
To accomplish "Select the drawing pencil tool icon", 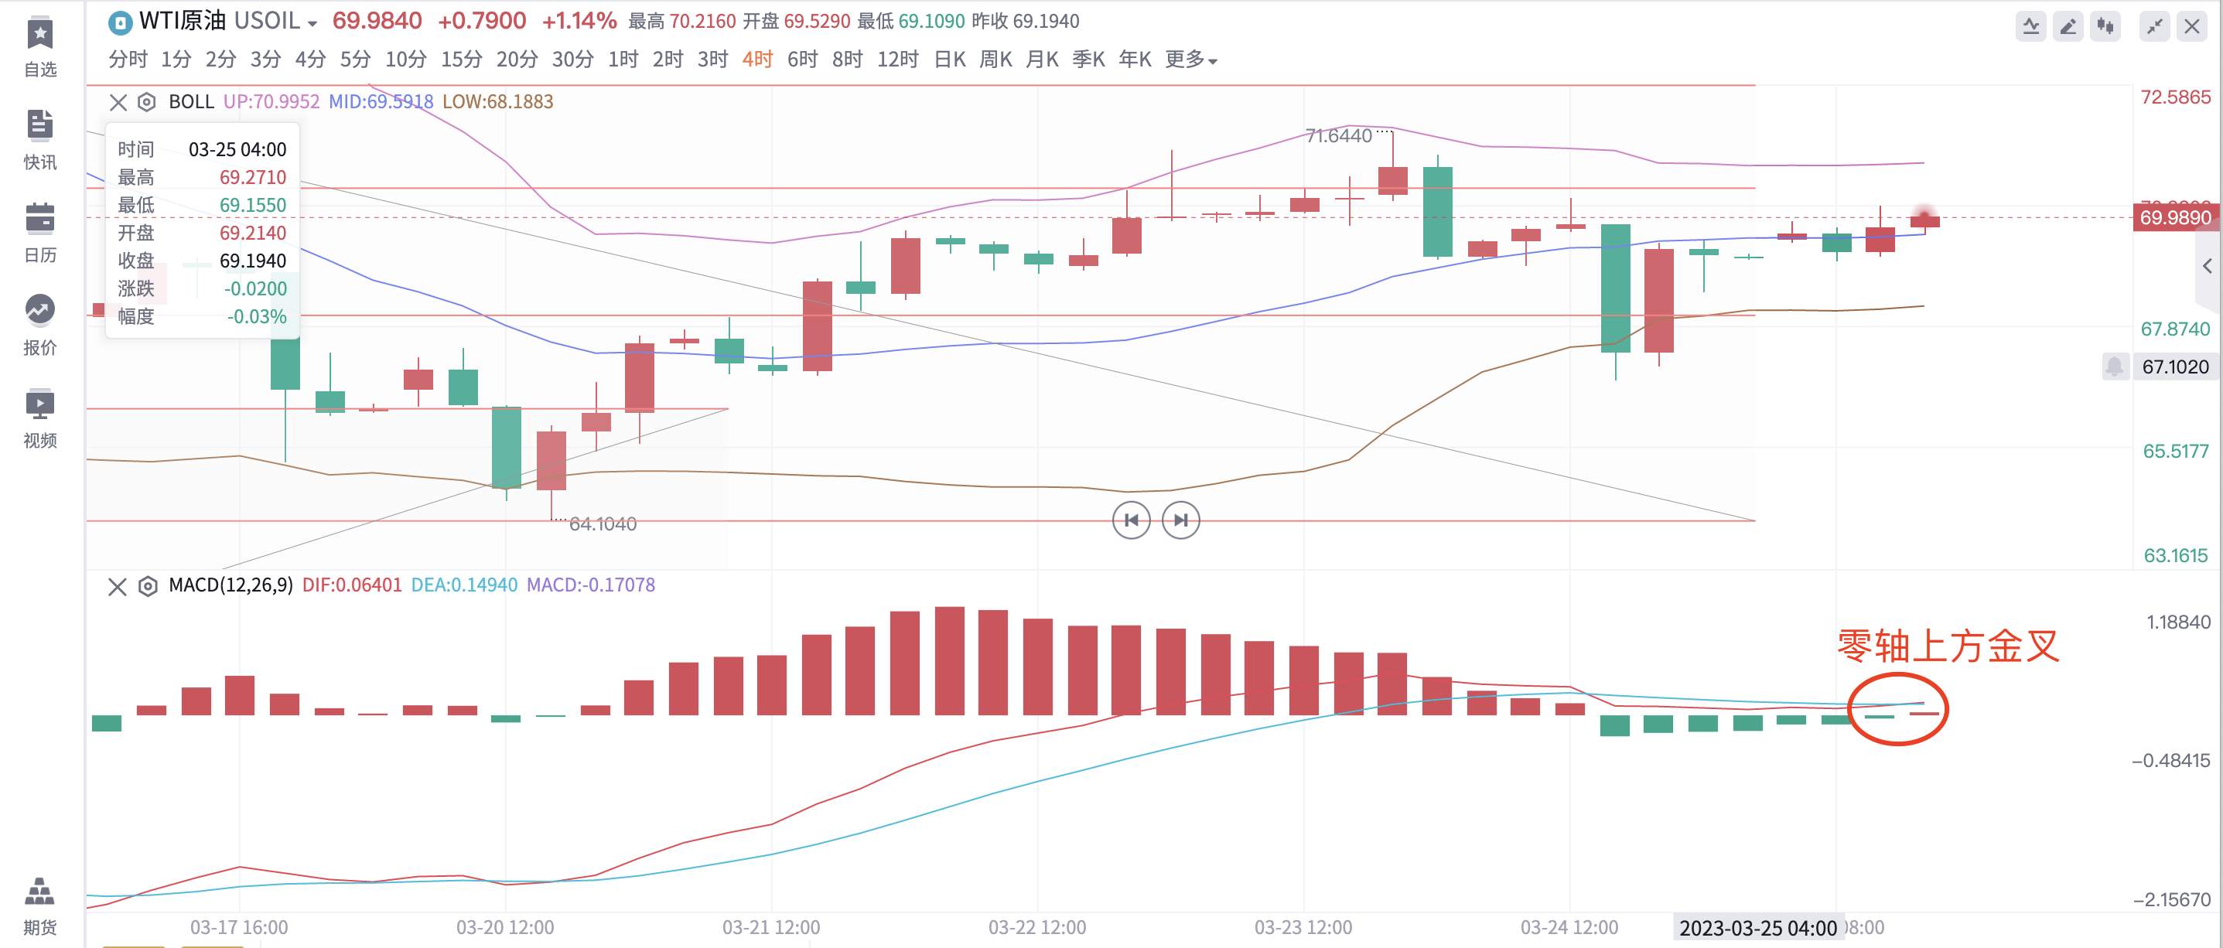I will [2068, 27].
